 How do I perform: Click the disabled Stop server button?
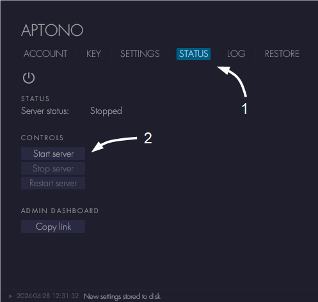tap(53, 168)
